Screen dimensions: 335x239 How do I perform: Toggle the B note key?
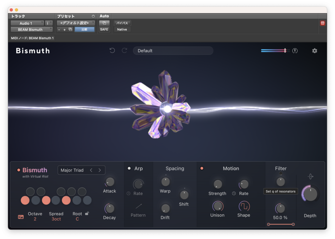87,200
